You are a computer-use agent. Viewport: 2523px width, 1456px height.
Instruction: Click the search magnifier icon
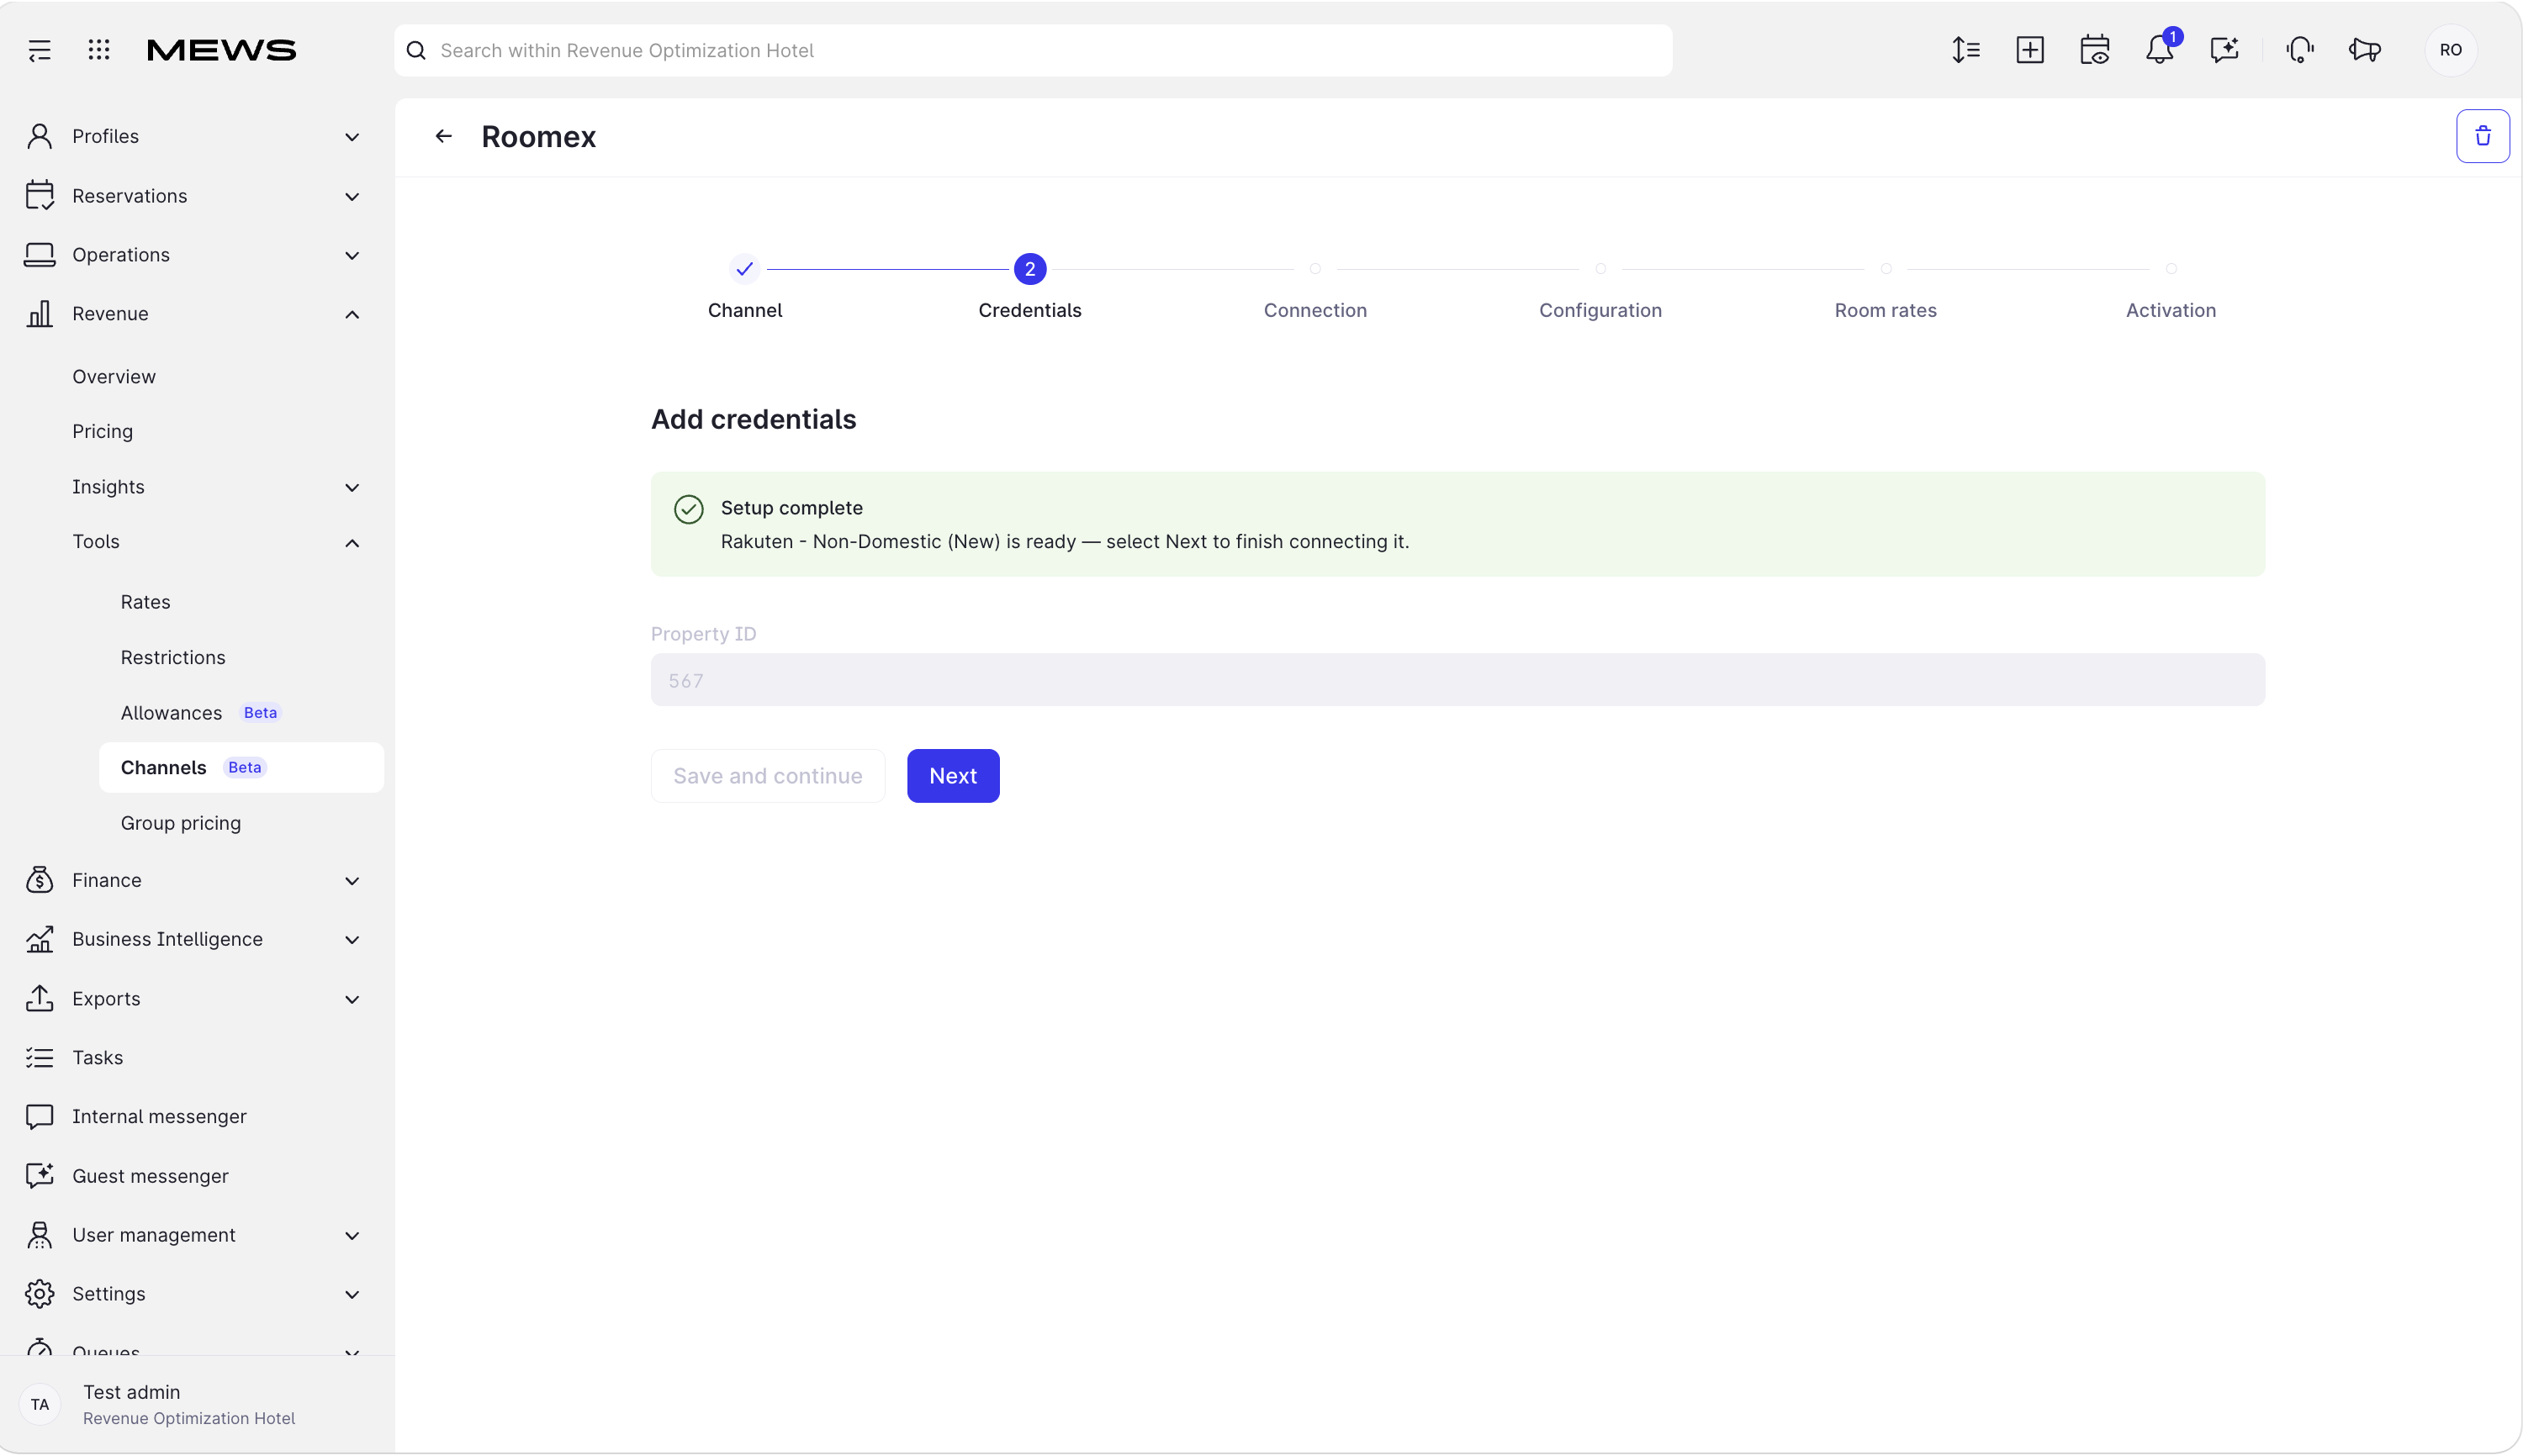click(416, 50)
